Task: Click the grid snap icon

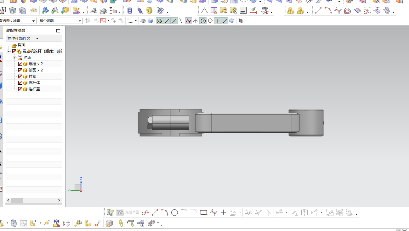Action: click(x=241, y=21)
